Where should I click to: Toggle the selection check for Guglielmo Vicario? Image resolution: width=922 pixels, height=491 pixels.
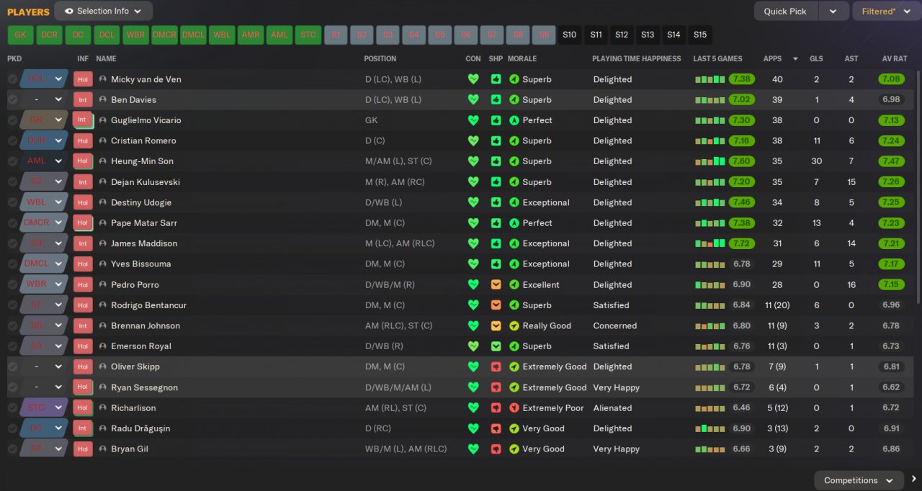(12, 120)
